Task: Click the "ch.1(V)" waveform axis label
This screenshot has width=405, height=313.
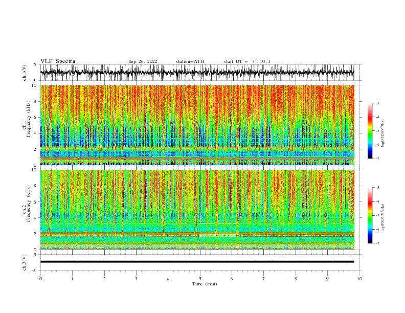Action: coord(25,73)
